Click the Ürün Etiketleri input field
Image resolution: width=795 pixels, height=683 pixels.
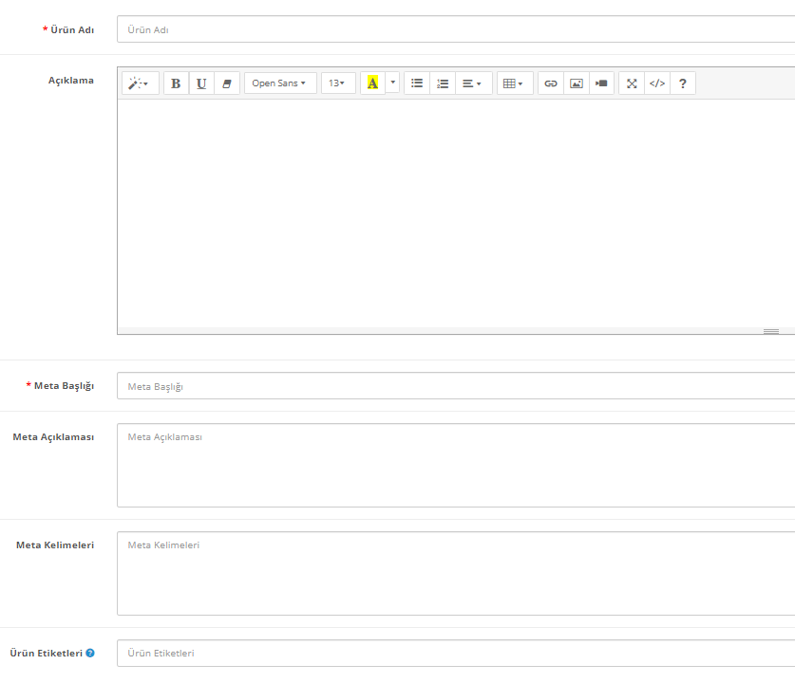point(456,654)
